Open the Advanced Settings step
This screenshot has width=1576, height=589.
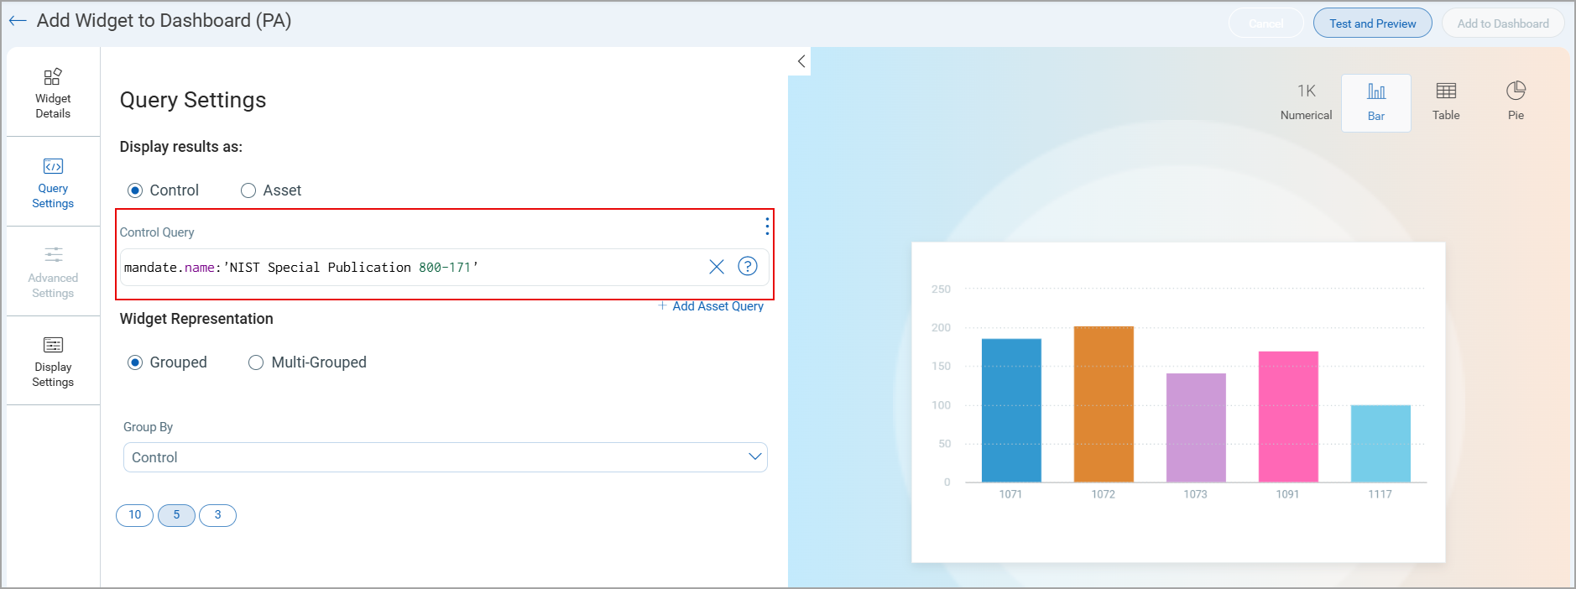click(53, 272)
